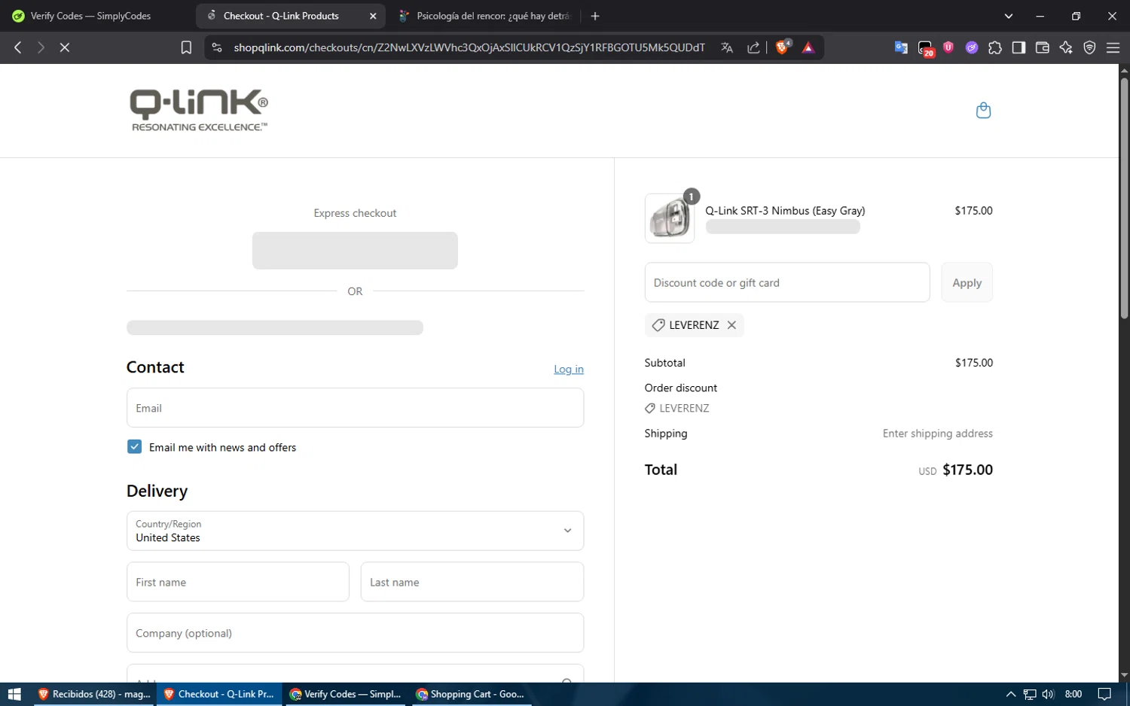Image resolution: width=1130 pixels, height=706 pixels.
Task: Focus the First name field
Action: [x=238, y=582]
